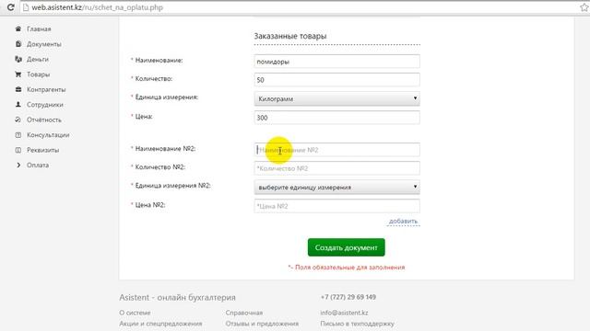Click the Создать документ button
This screenshot has width=590, height=331.
pyautogui.click(x=347, y=247)
